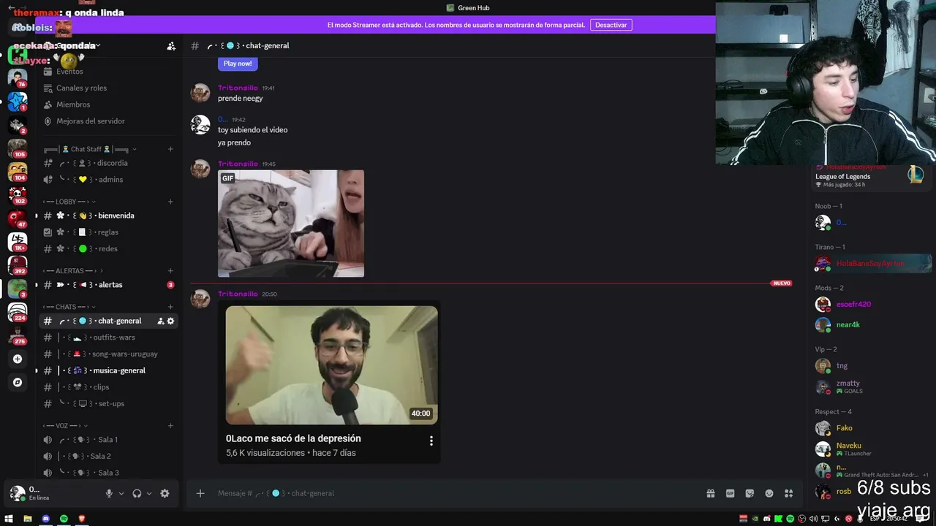936x526 pixels.
Task: Join Sala 1 voice channel
Action: [108, 440]
